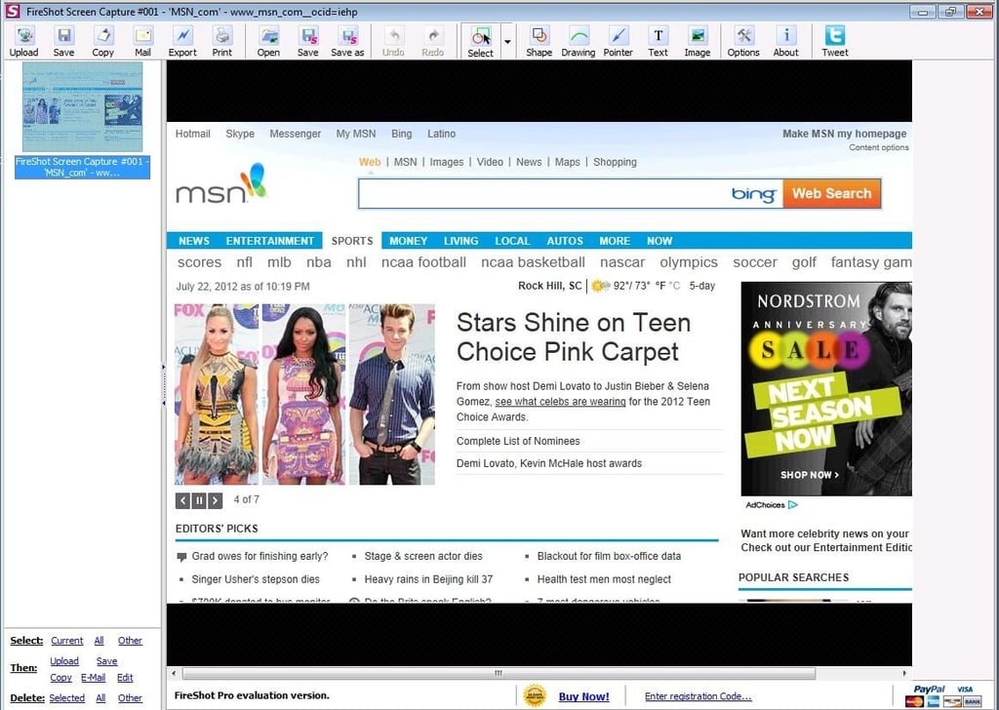Choose the Shape tool

tap(539, 42)
